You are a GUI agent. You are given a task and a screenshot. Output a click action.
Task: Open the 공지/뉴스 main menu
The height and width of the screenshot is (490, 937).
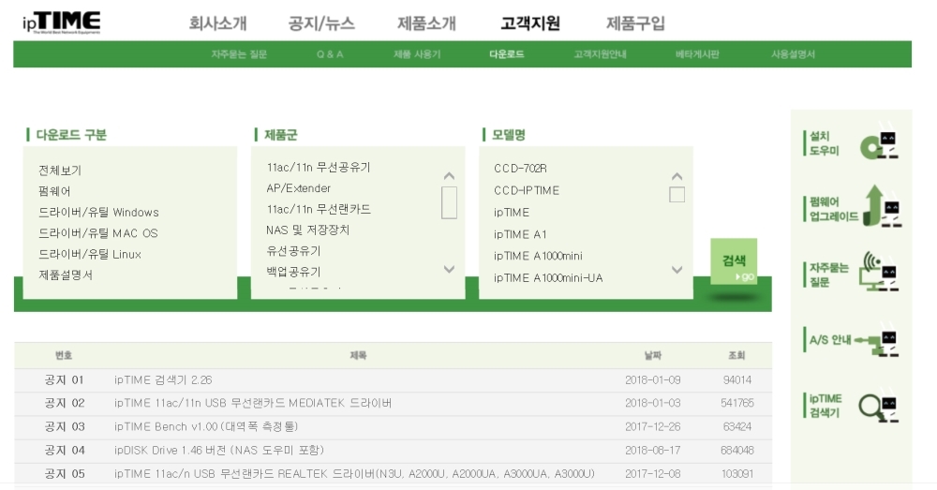coord(321,23)
